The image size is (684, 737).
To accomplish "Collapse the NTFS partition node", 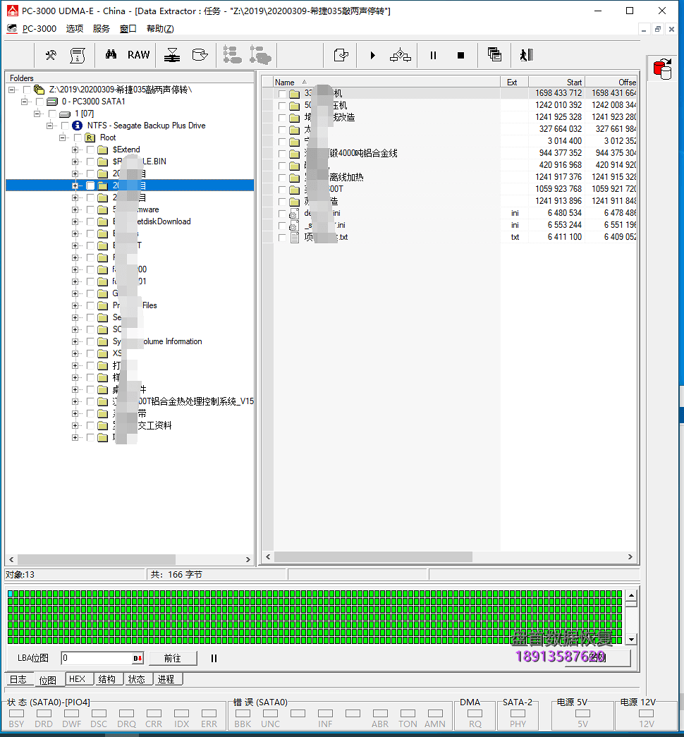I will point(50,126).
